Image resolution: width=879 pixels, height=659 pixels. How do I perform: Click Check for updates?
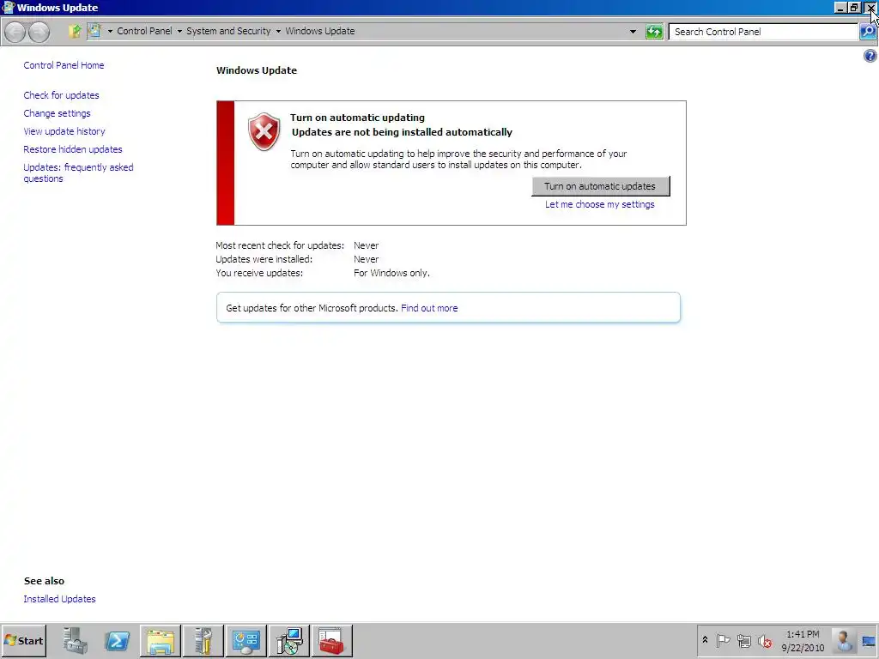(61, 95)
